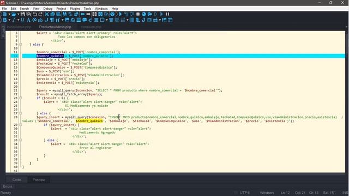
Task: Open the Heading level dropdown arrow
Action: point(62,20)
